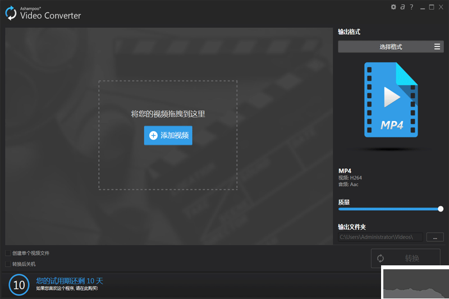This screenshot has width=449, height=299.
Task: Close the Video Converter window
Action: click(441, 7)
